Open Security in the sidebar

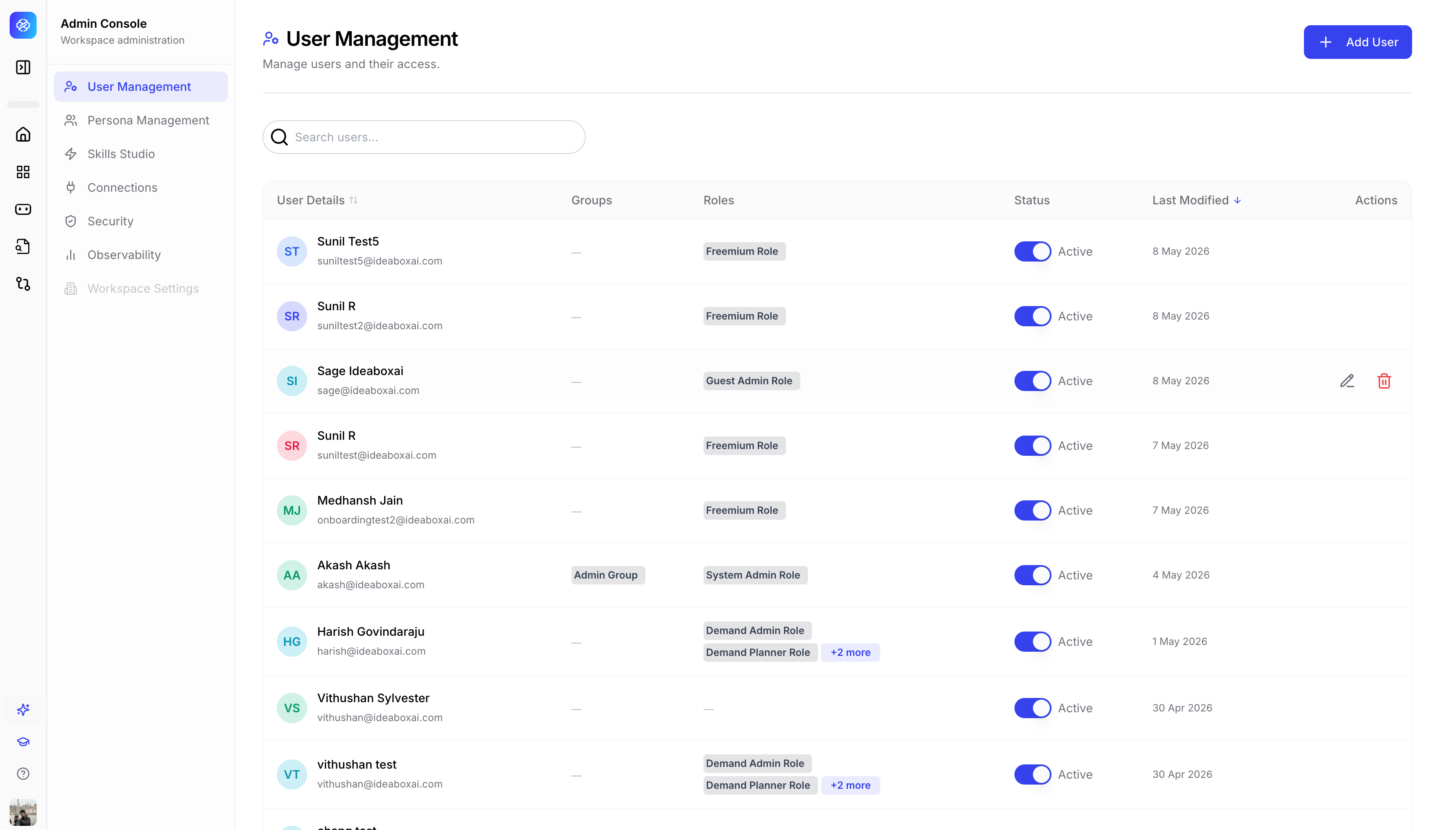[x=140, y=221]
